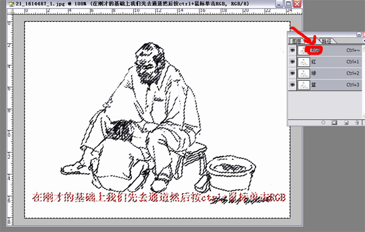Hide the RGB composite channel eye
Viewport: 365px width, 232px height.
point(292,50)
